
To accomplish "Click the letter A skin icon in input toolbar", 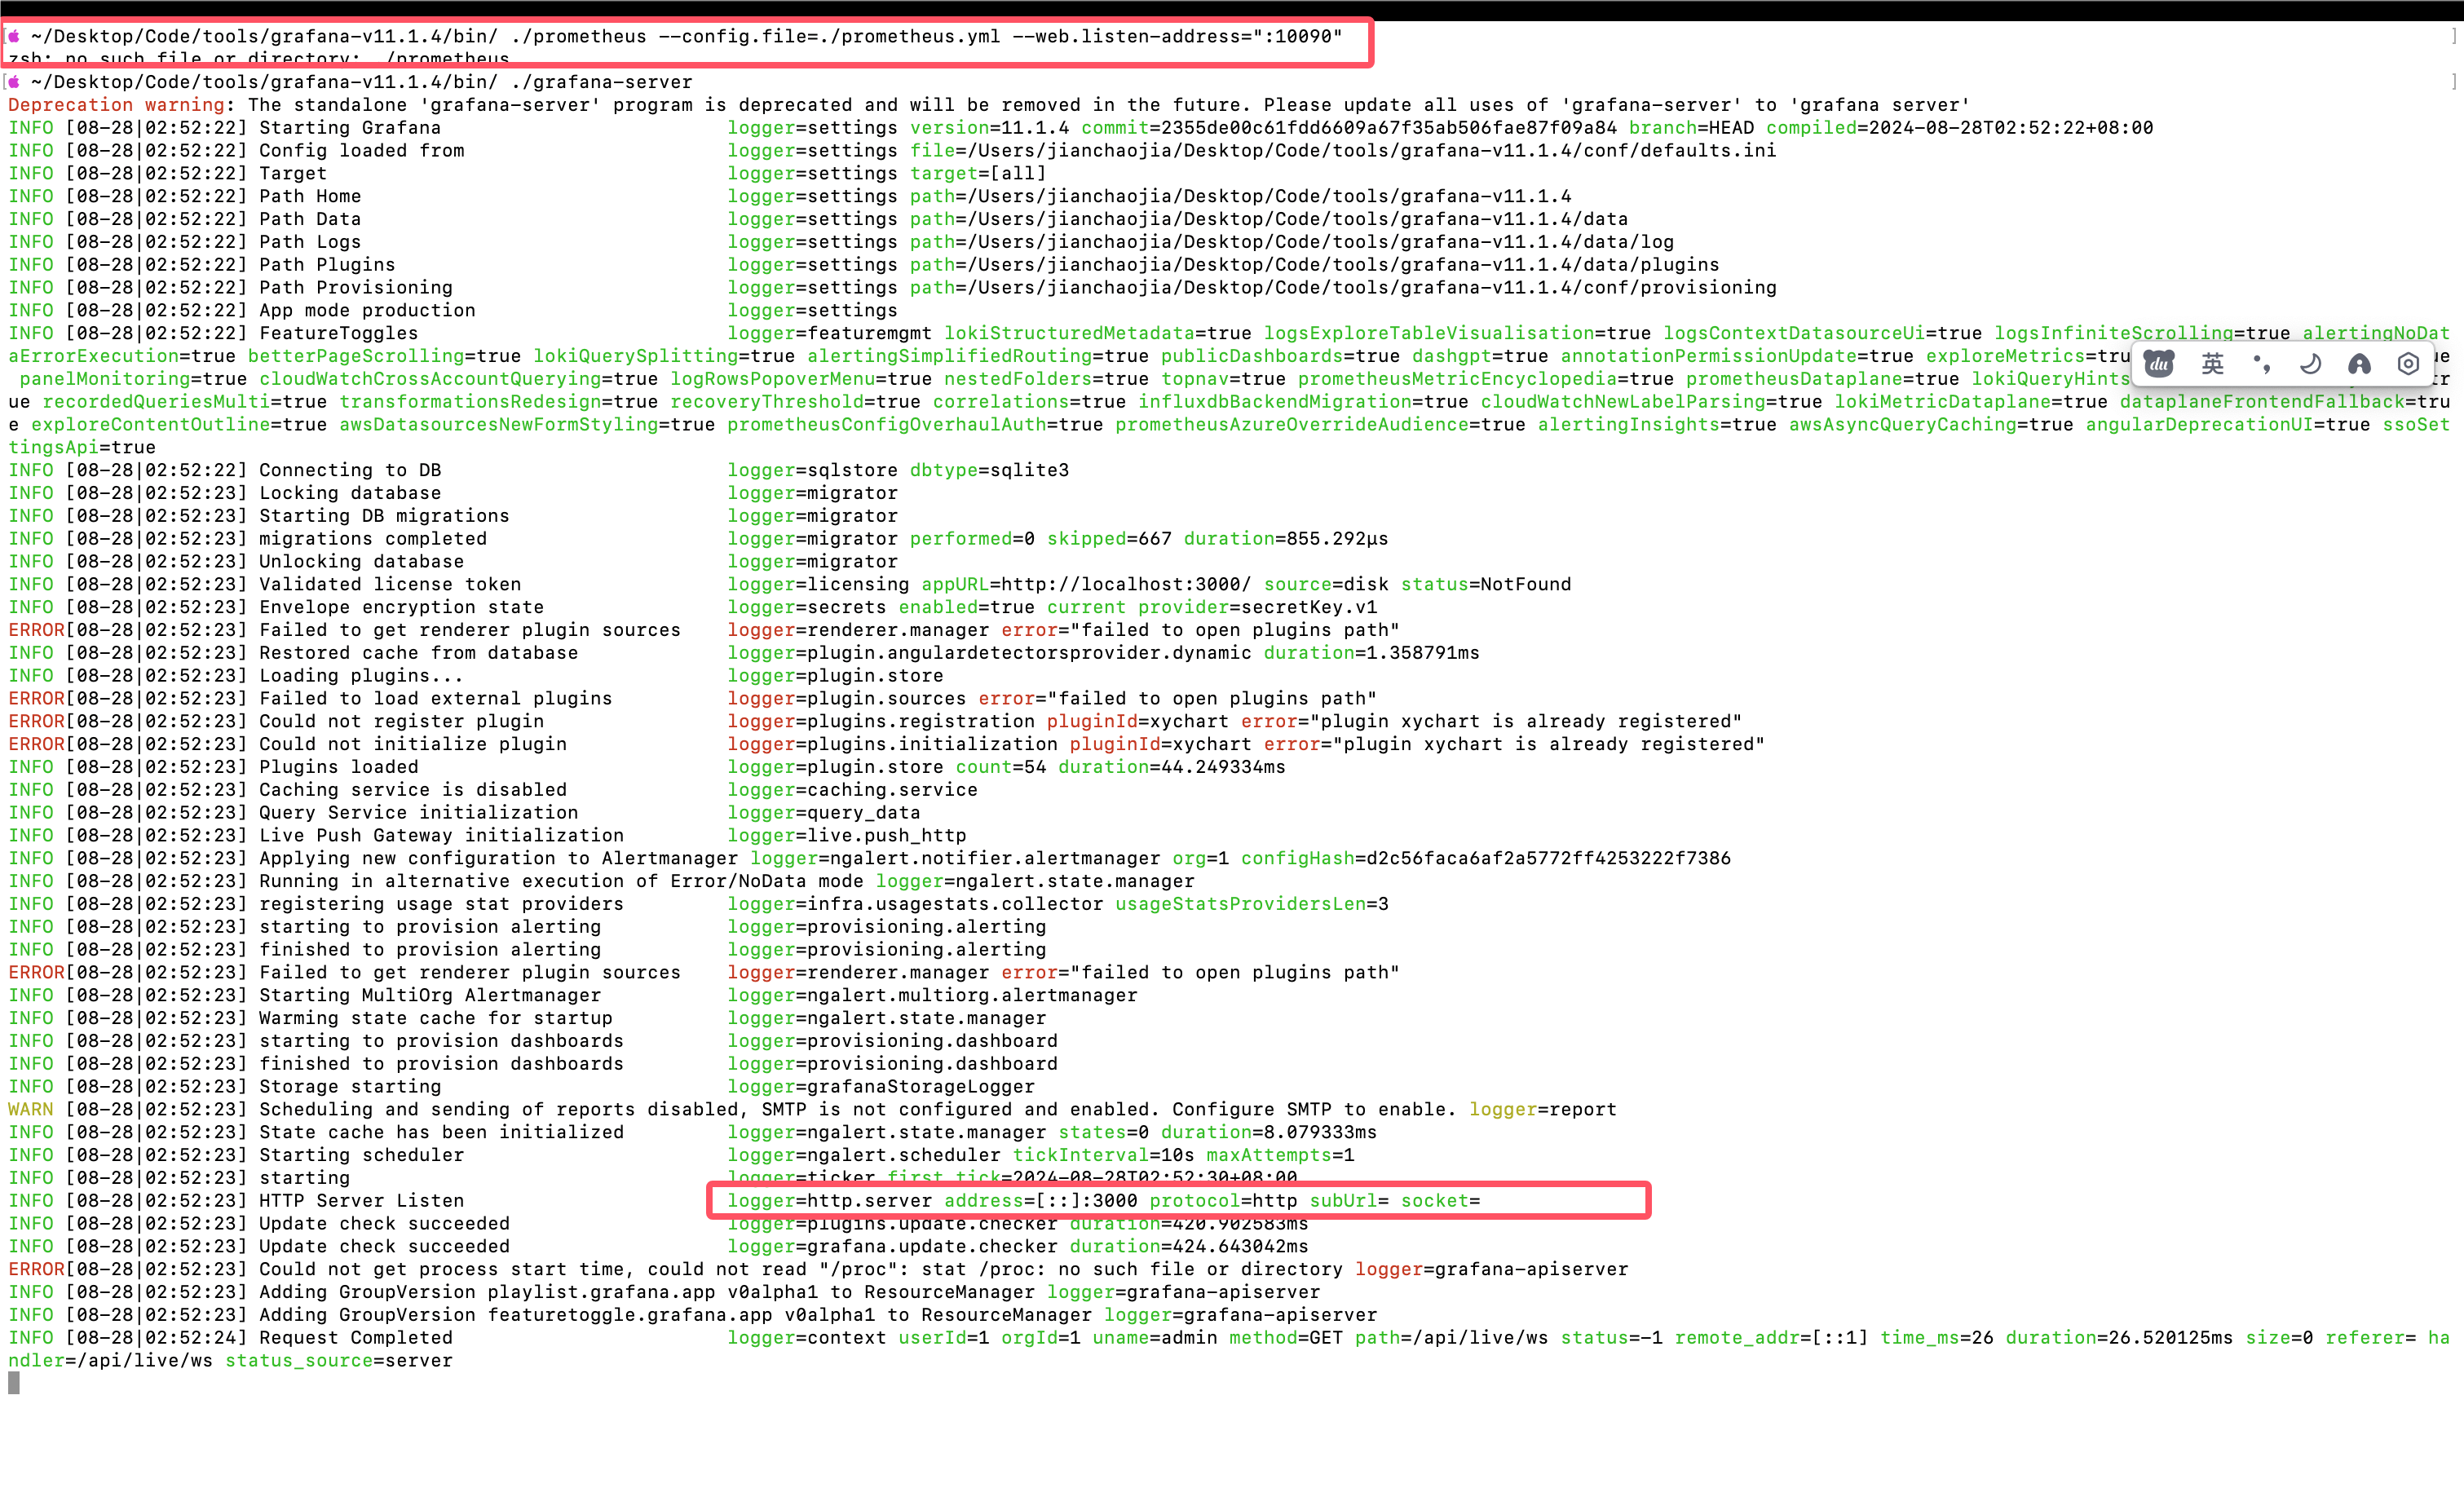I will pos(2359,364).
